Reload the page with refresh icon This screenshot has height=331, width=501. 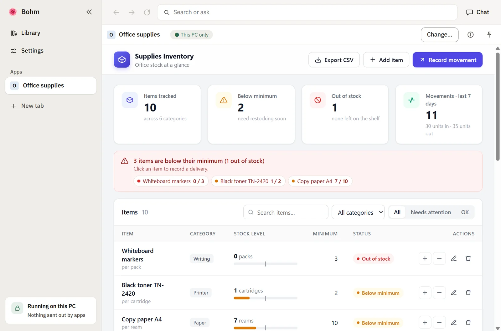(x=147, y=12)
